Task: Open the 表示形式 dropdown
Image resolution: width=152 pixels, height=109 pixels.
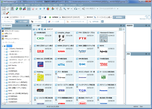Action: [111, 17]
